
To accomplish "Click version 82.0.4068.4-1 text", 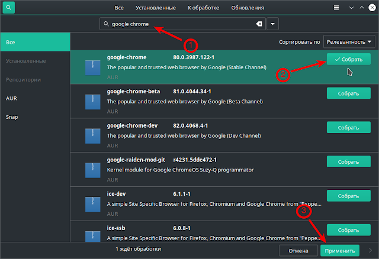I will coord(191,125).
